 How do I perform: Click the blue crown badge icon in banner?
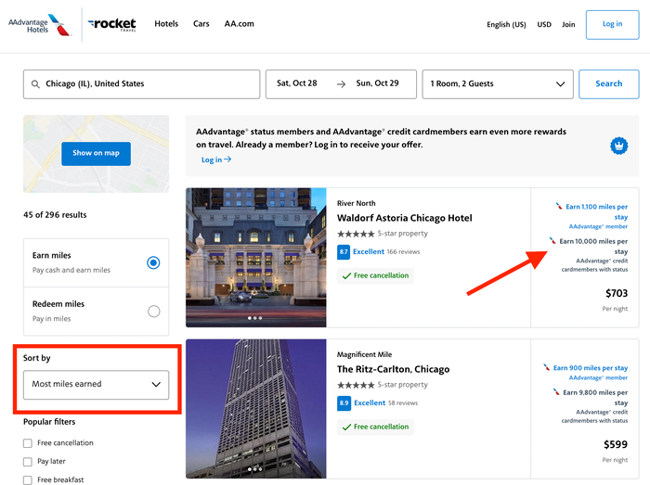(619, 146)
